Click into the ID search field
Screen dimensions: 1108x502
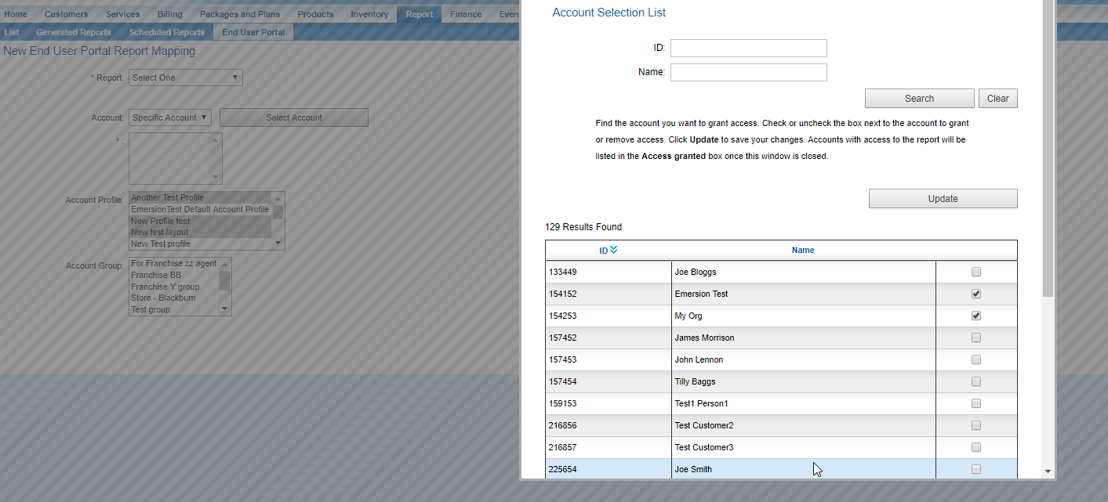748,48
